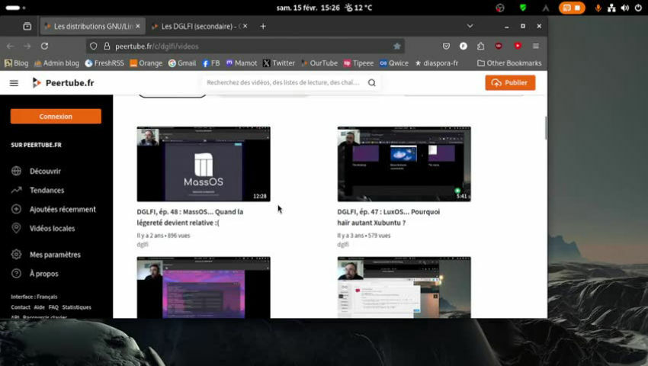This screenshot has height=366, width=648.
Task: Open the MassOS episode 48 video thumbnail
Action: 204,164
